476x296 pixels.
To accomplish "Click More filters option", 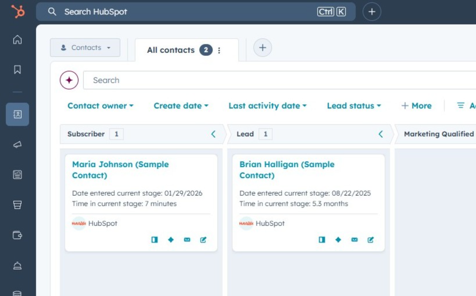I will coord(416,106).
